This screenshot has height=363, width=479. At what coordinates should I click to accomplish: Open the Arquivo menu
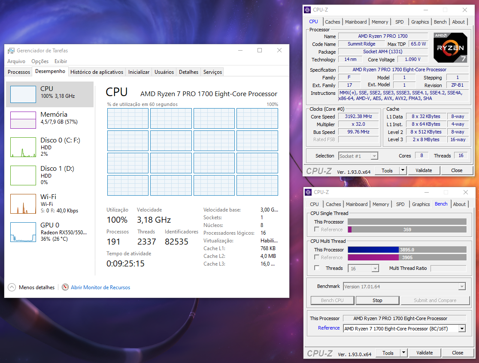(x=16, y=61)
